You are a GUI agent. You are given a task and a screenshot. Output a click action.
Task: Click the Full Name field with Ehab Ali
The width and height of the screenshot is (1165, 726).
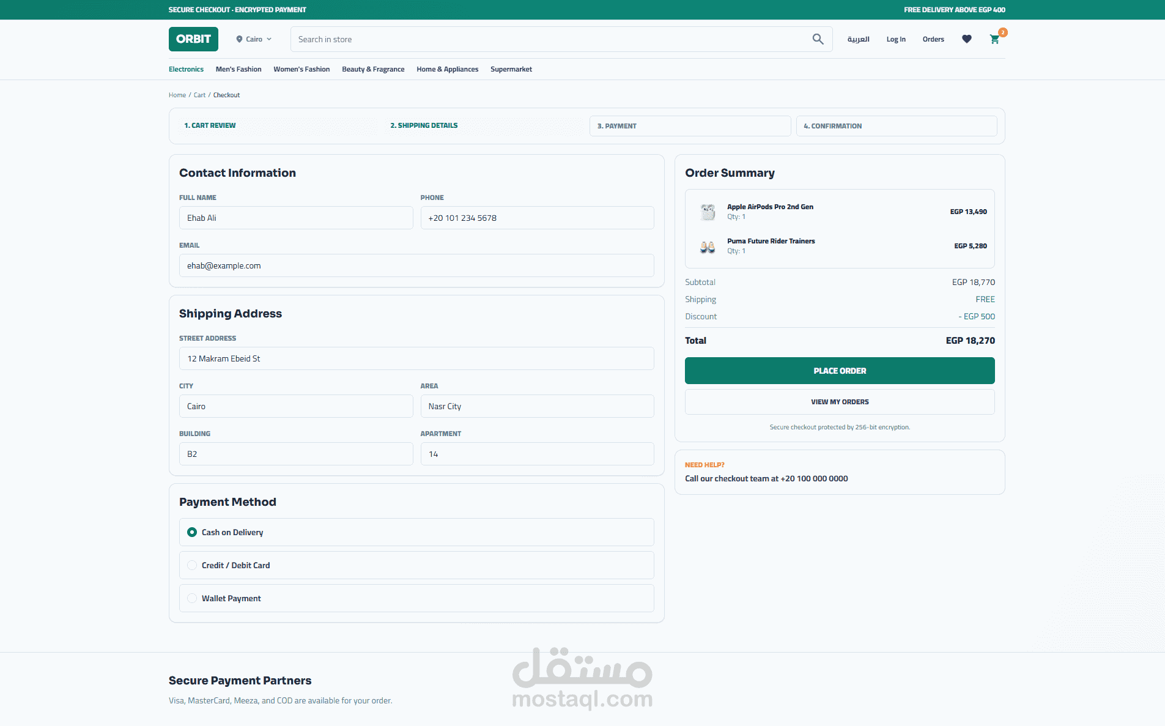296,218
